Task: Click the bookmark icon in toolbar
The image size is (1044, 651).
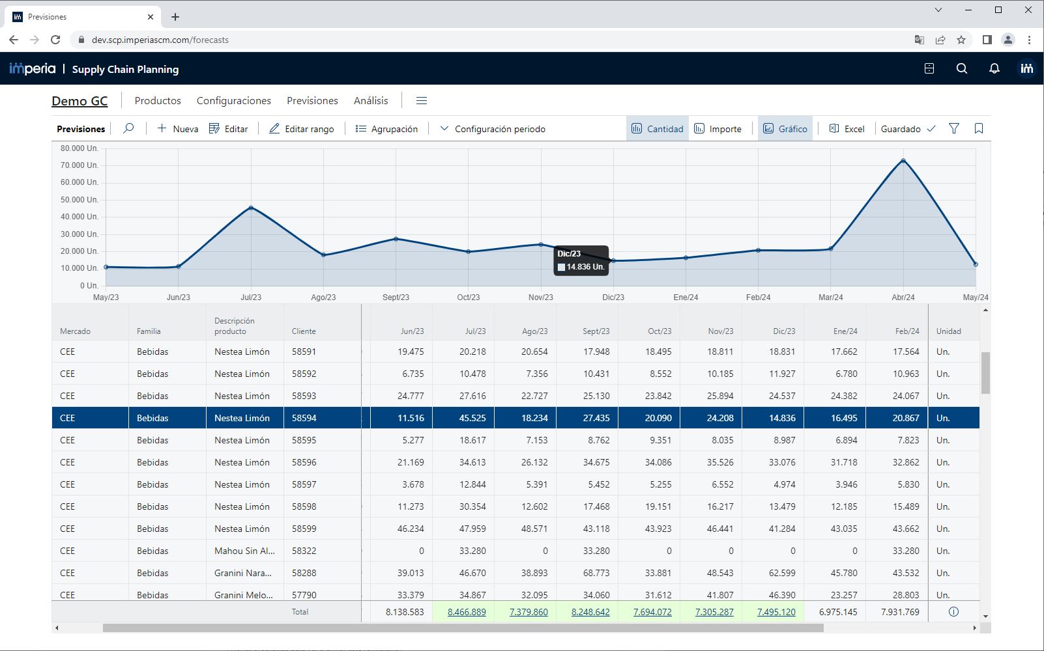Action: [x=979, y=128]
